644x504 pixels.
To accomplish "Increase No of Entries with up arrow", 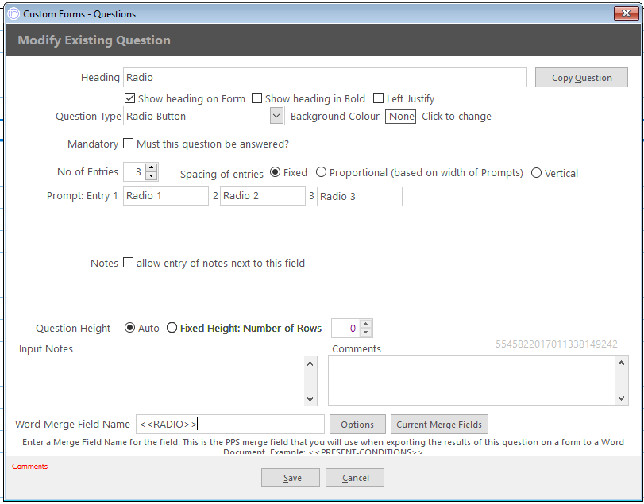I will [x=152, y=167].
